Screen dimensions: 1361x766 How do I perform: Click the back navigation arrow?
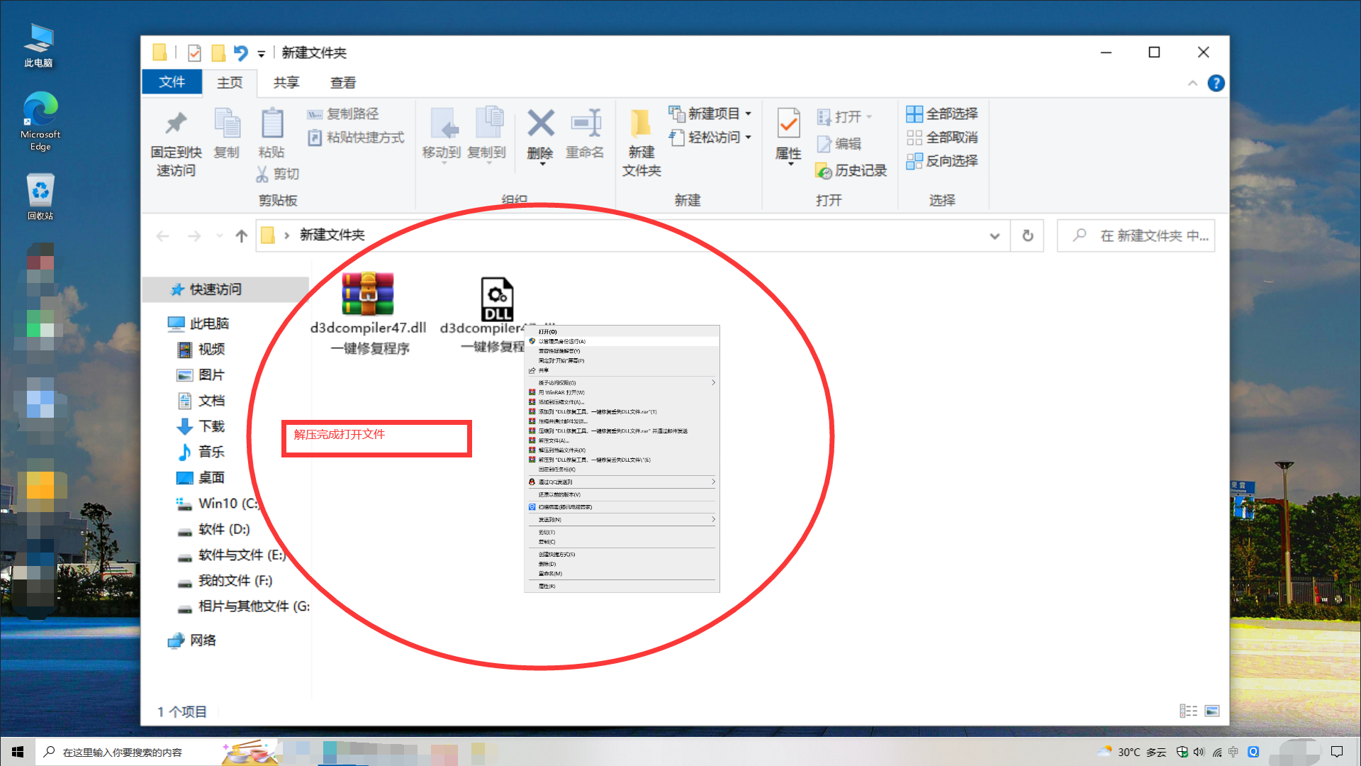pyautogui.click(x=162, y=235)
